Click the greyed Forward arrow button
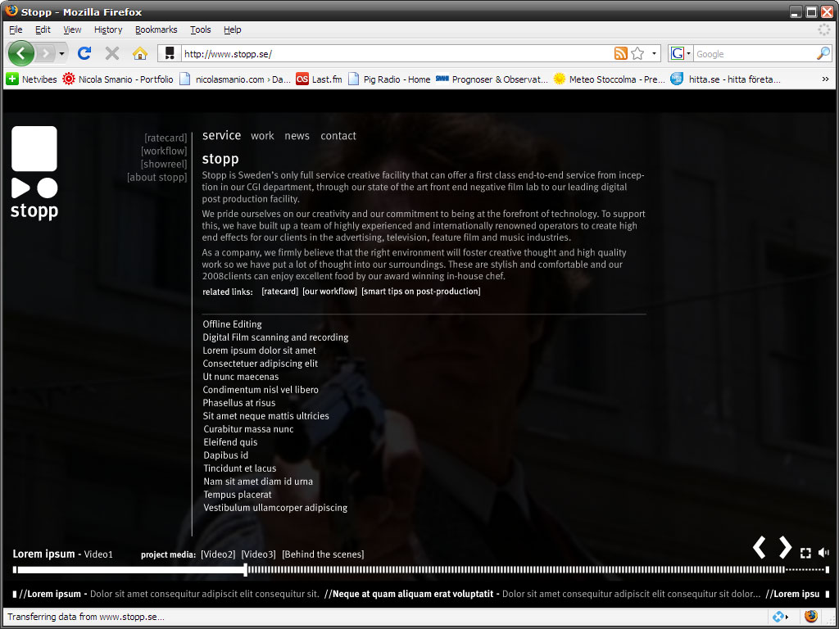839x629 pixels. 46,53
